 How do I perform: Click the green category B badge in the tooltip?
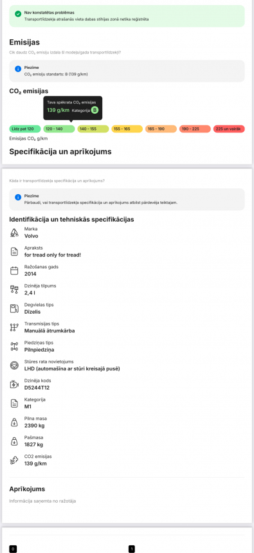pyautogui.click(x=95, y=111)
